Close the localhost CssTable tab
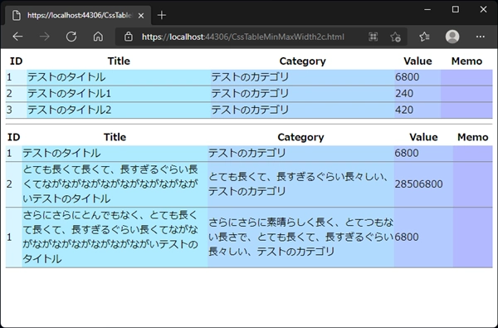The width and height of the screenshot is (498, 328). (141, 15)
